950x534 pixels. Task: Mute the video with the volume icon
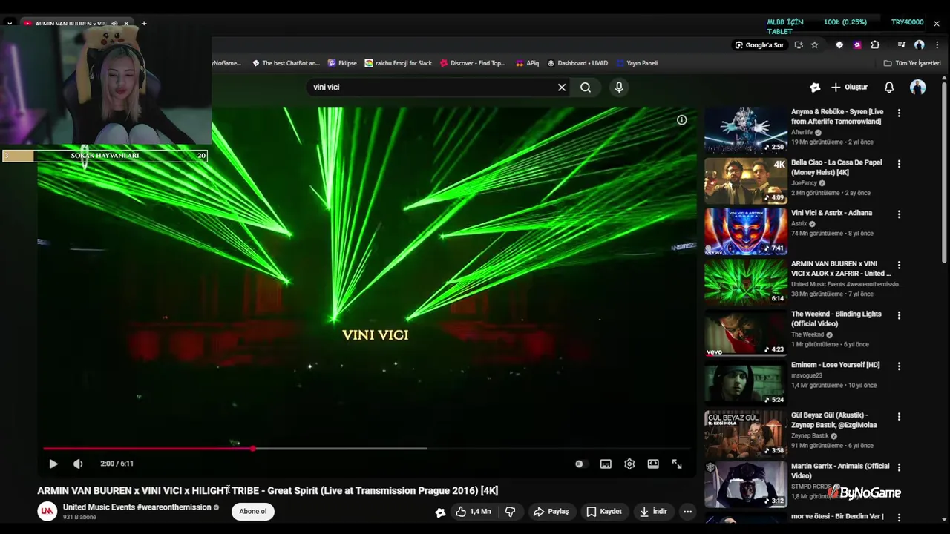click(x=78, y=464)
